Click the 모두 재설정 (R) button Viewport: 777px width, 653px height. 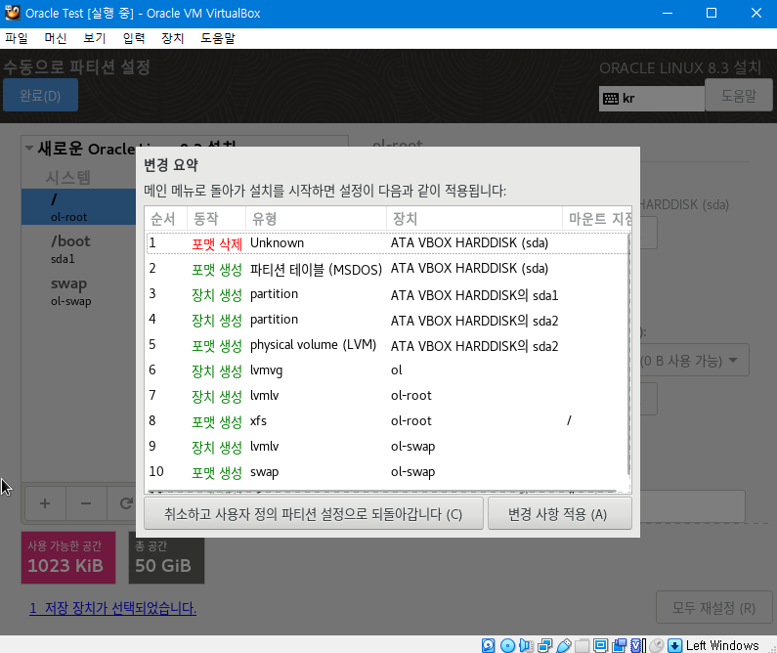(713, 607)
